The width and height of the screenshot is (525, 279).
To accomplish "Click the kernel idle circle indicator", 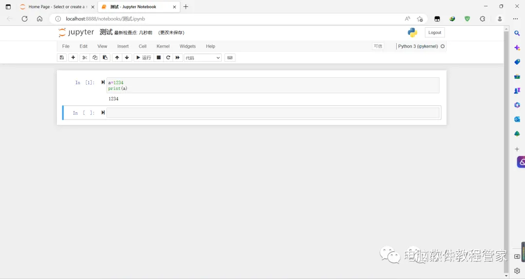I will tap(443, 46).
